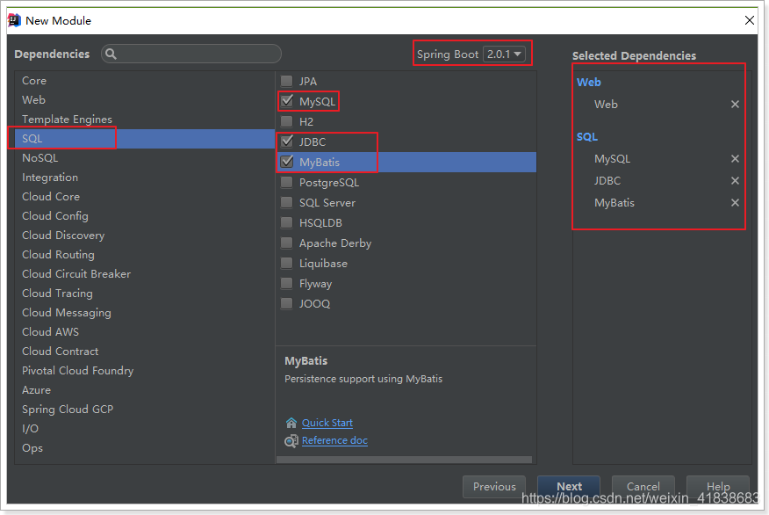Open the MyBatis Reference doc link

tap(334, 440)
